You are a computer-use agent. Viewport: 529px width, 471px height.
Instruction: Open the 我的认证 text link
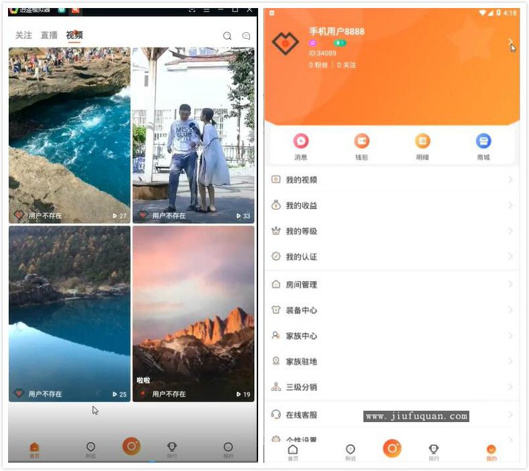coord(301,257)
